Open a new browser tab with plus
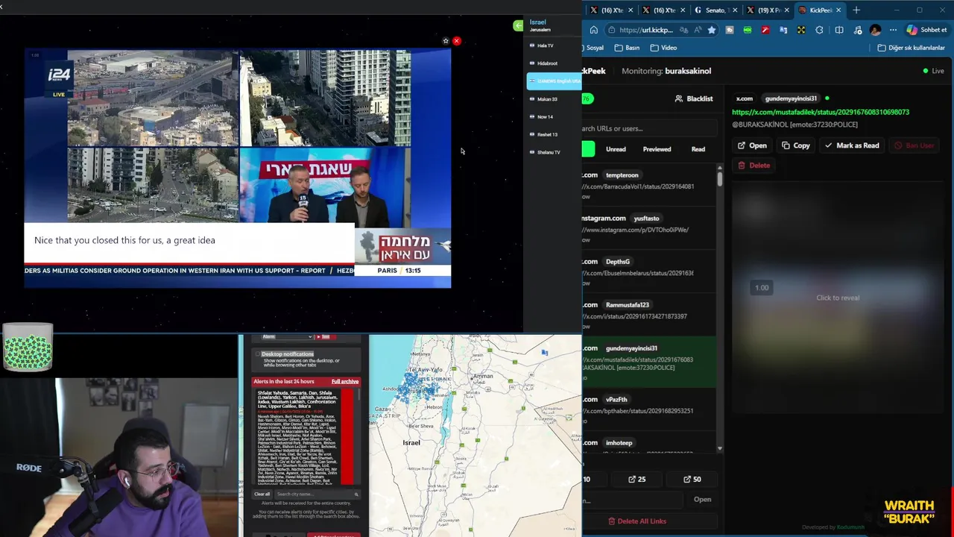This screenshot has height=537, width=954. point(856,10)
